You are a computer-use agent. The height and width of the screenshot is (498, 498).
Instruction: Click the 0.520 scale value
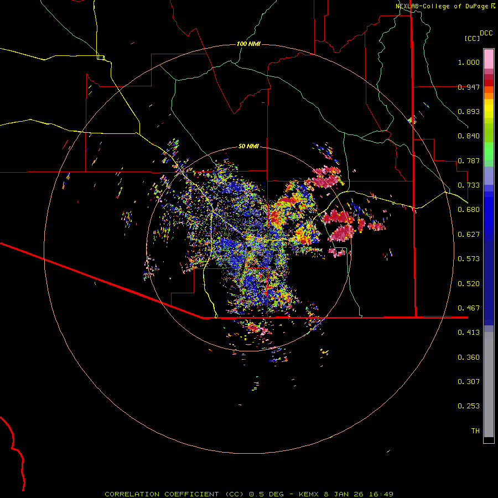click(469, 284)
